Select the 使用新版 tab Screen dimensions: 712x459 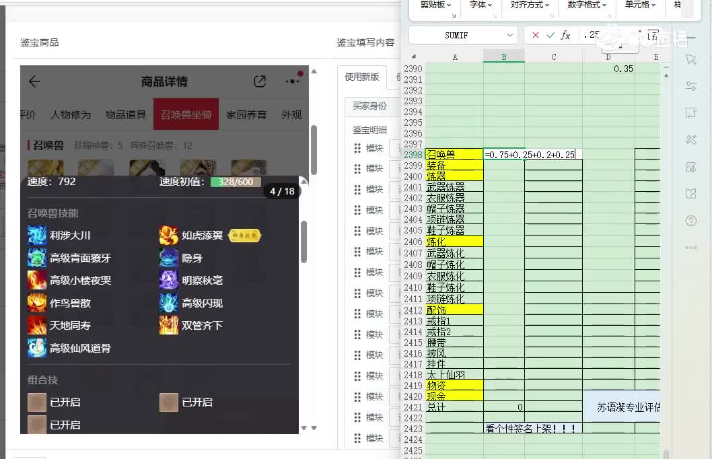point(362,77)
